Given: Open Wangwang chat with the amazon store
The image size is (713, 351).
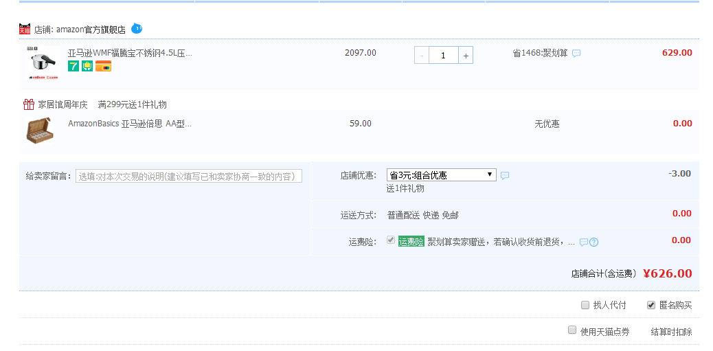Looking at the screenshot, I should [x=137, y=29].
